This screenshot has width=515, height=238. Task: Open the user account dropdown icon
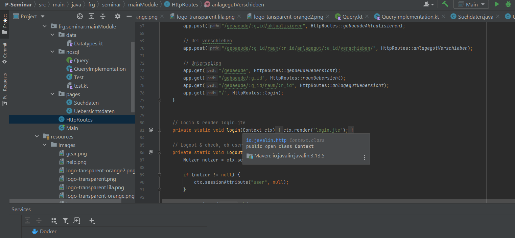tap(429, 4)
